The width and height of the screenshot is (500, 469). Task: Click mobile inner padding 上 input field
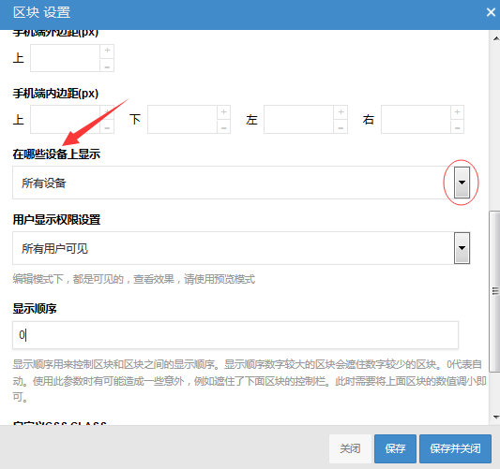pos(65,120)
